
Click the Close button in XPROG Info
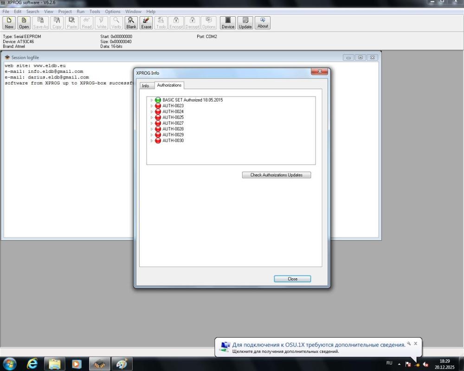coord(292,279)
